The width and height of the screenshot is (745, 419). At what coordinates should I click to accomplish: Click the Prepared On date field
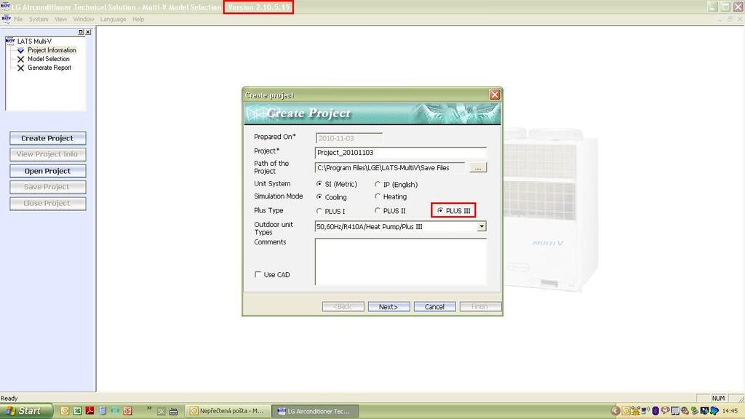point(348,138)
